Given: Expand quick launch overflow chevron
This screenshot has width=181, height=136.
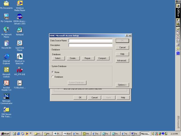Looking at the screenshot, I should point(31,133).
